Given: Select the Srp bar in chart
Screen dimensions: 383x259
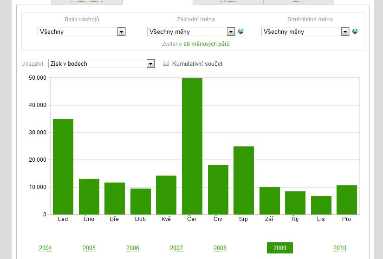Looking at the screenshot, I should click(244, 180).
